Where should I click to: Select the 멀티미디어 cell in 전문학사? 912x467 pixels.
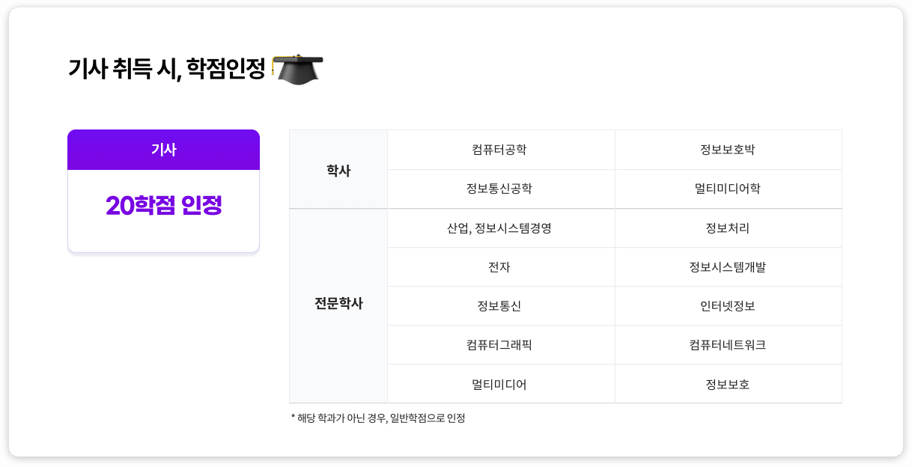pyautogui.click(x=499, y=385)
